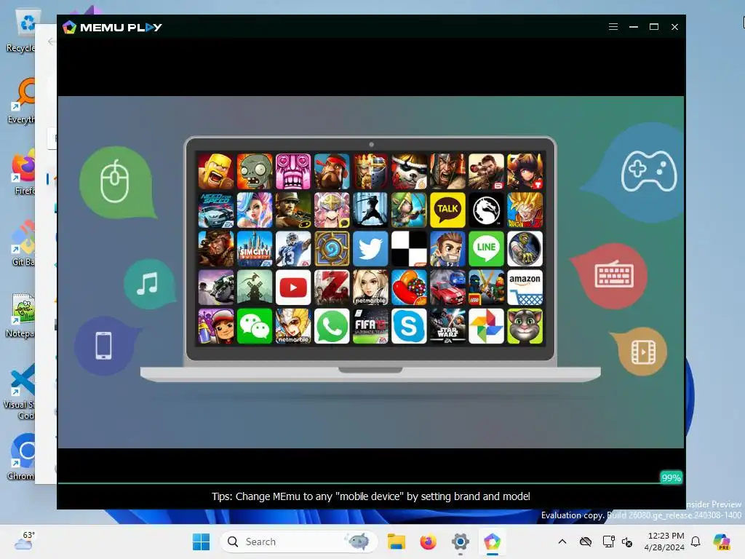The width and height of the screenshot is (745, 559).
Task: Click the LINE app icon
Action: 486,249
